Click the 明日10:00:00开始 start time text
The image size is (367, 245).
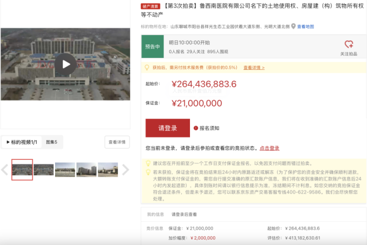(x=189, y=43)
